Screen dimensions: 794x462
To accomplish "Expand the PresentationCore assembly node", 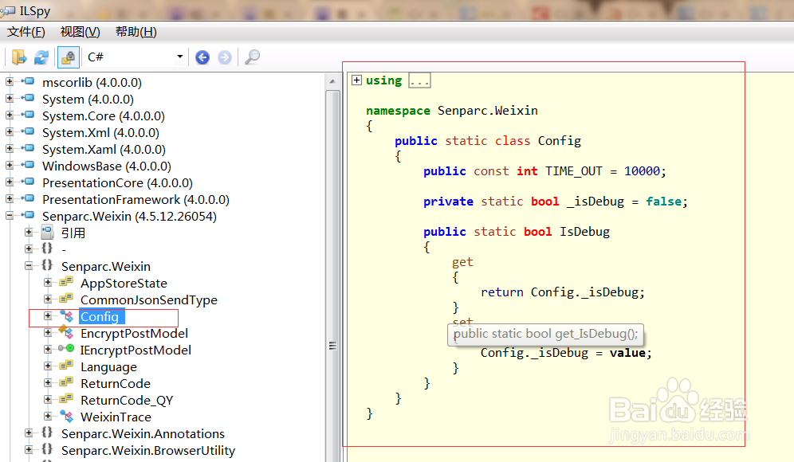I will tap(10, 182).
